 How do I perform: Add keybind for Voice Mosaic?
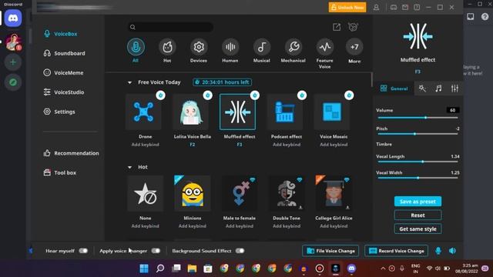click(334, 145)
